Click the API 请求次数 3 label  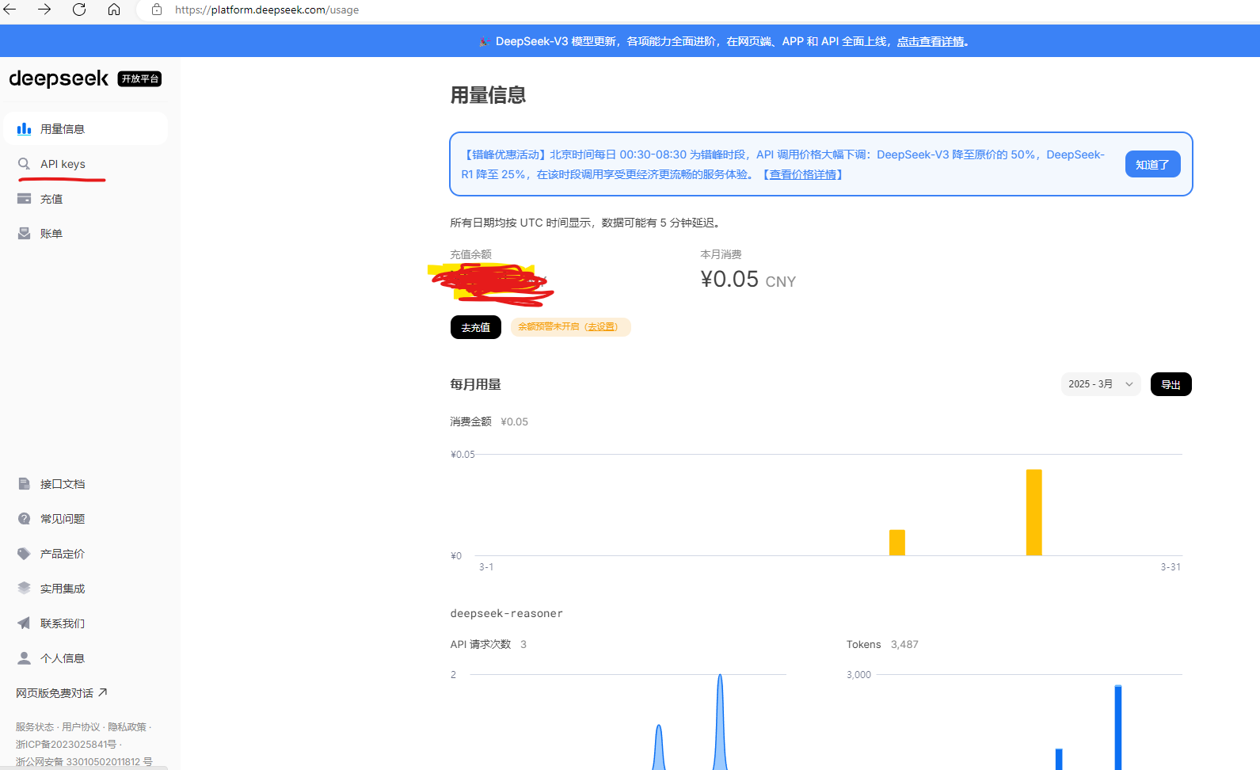(x=488, y=644)
